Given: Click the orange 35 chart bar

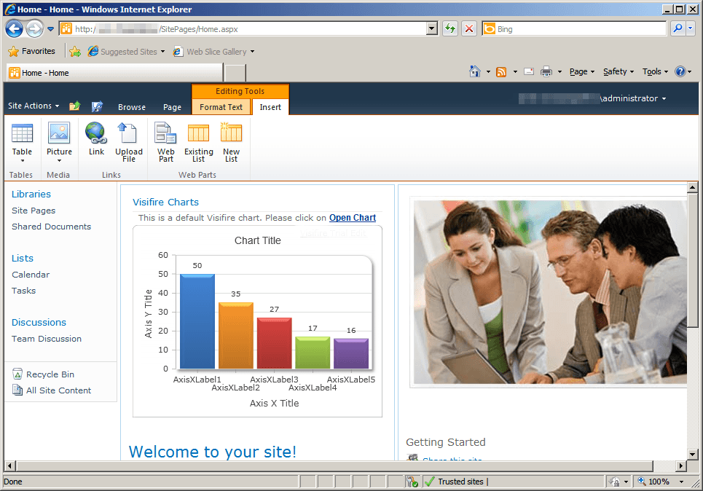Looking at the screenshot, I should (236, 335).
